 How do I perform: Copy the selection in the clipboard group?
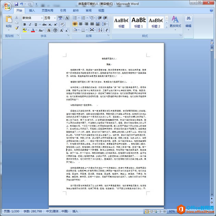click(16, 23)
